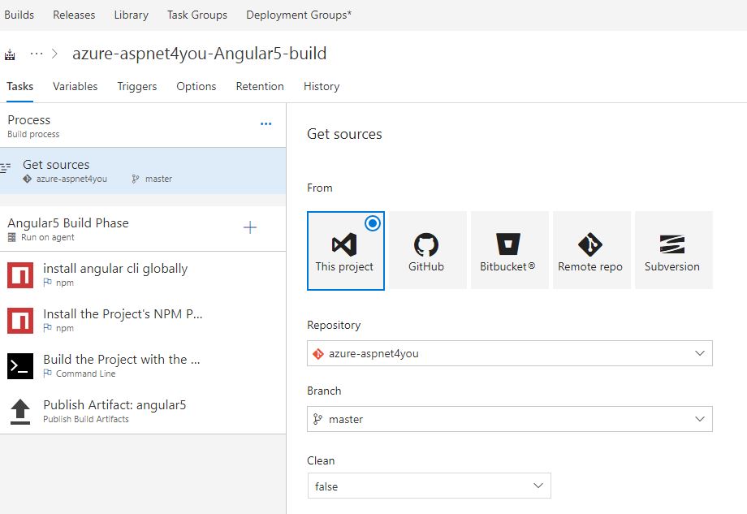Open the Branch dropdown showing master
The width and height of the screenshot is (747, 514).
(510, 419)
